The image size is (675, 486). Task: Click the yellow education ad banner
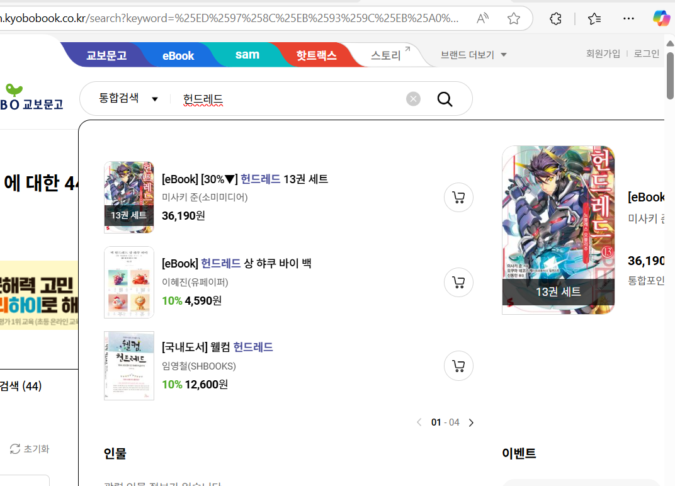point(39,295)
